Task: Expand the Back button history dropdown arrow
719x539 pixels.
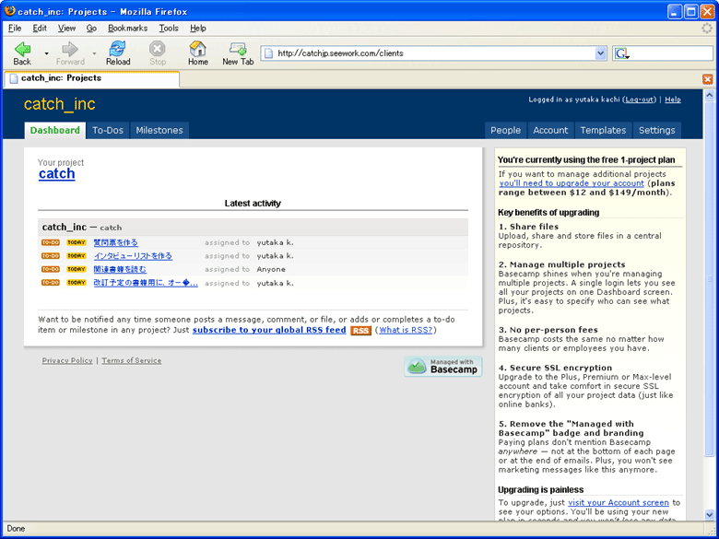Action: click(46, 53)
